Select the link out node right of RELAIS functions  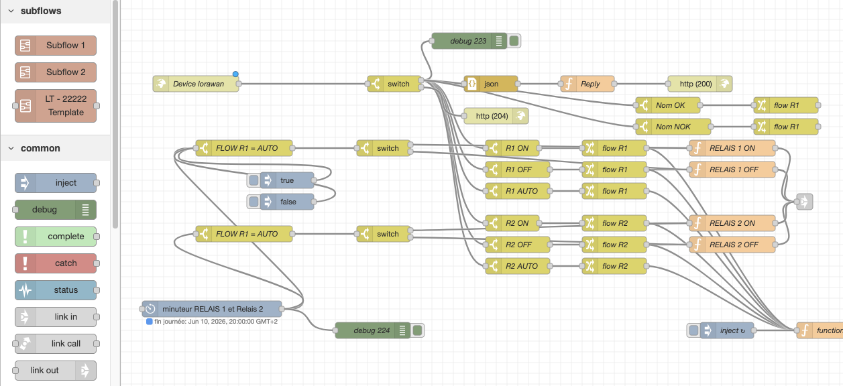coord(804,202)
